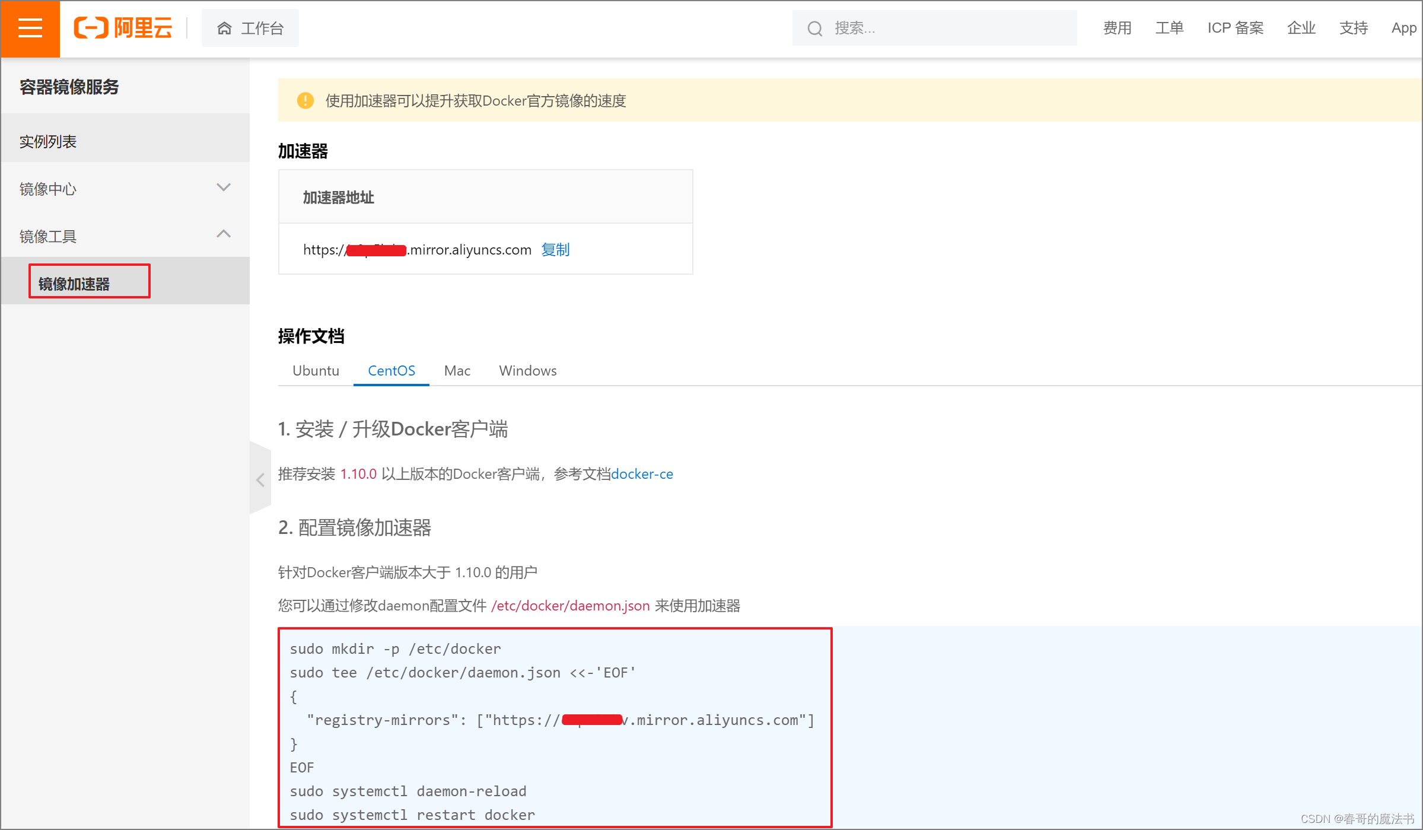Click the /etc/docker/daemon.json path text
The height and width of the screenshot is (830, 1423).
[x=571, y=606]
